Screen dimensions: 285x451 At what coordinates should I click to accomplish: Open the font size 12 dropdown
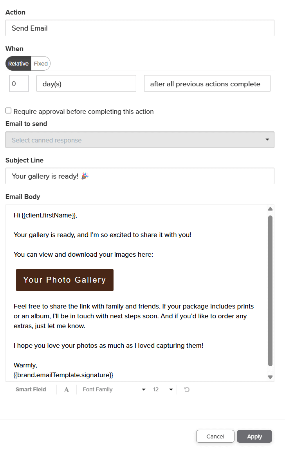tap(163, 390)
